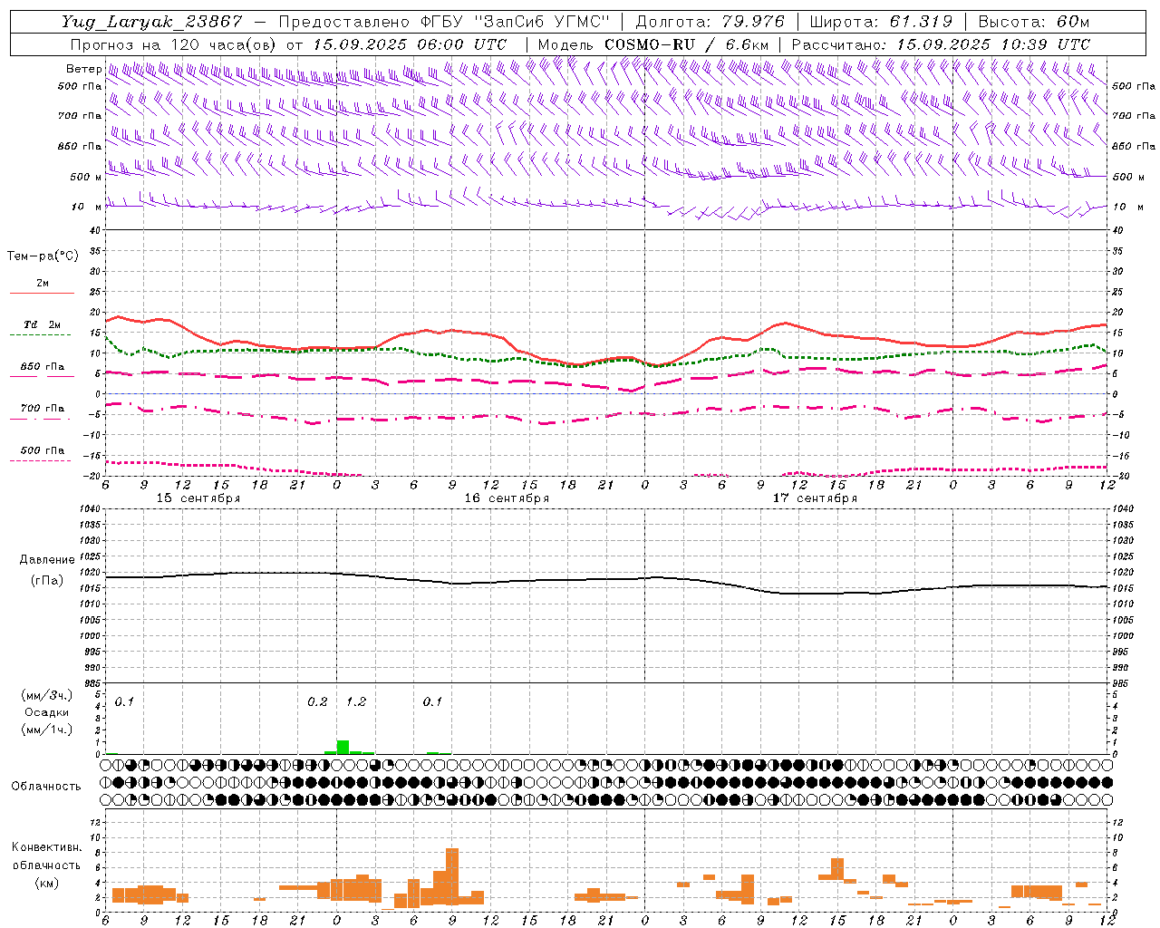This screenshot has height=928, width=1160.
Task: Click the Долгота: 79.976 value
Action: (x=710, y=22)
